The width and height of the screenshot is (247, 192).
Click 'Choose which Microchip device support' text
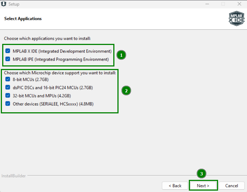click(x=60, y=73)
